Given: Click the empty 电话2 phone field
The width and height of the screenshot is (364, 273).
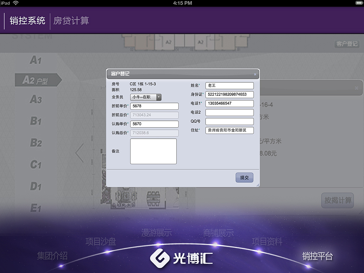Looking at the screenshot, I should click(229, 112).
